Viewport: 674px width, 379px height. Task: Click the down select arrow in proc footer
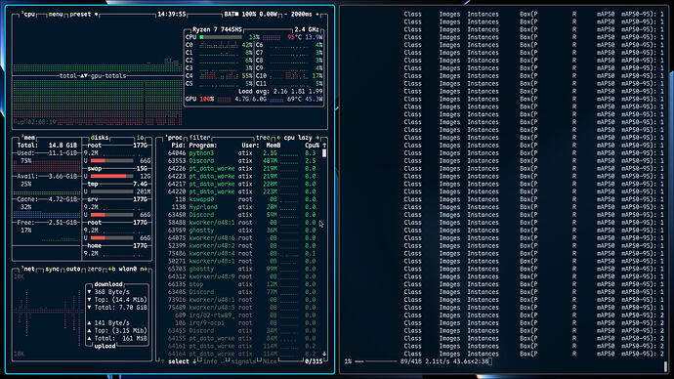(194, 361)
